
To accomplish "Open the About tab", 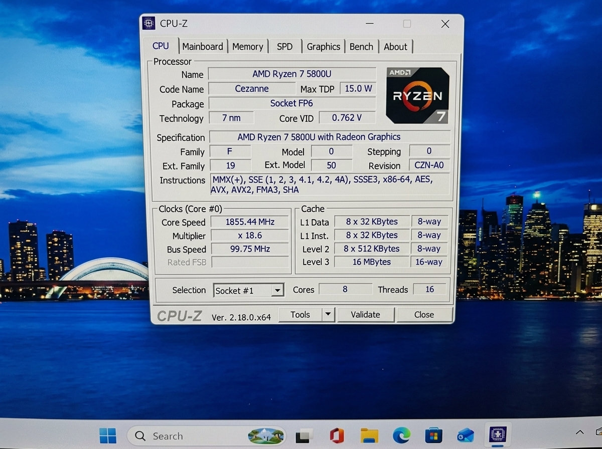I will (396, 47).
